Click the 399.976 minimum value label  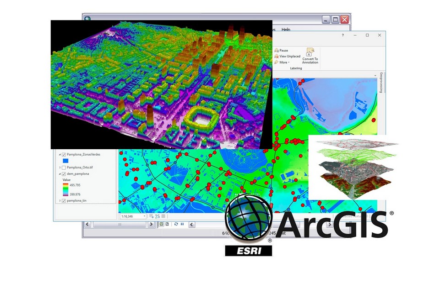point(75,194)
